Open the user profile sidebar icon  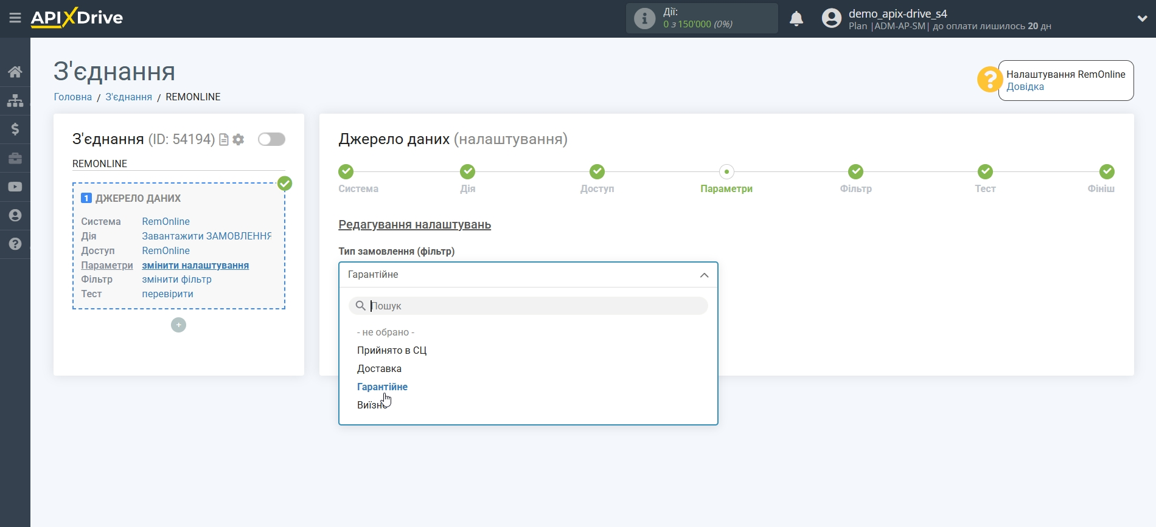(15, 215)
